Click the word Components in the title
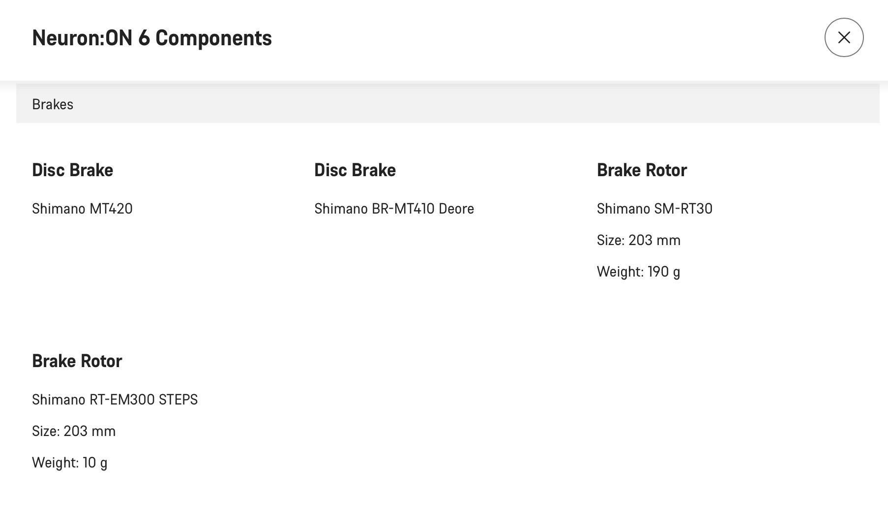The height and width of the screenshot is (529, 888). pyautogui.click(x=213, y=38)
